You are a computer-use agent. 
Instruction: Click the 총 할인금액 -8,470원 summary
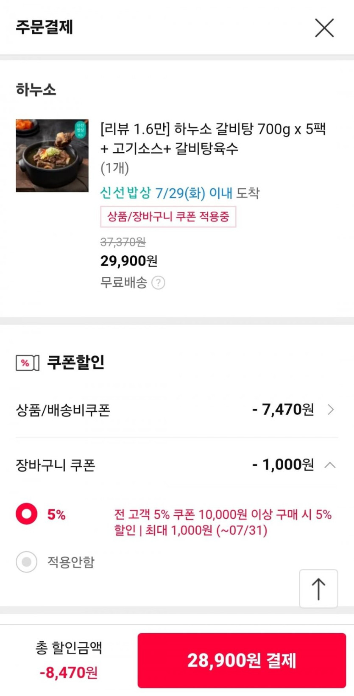coord(69,660)
